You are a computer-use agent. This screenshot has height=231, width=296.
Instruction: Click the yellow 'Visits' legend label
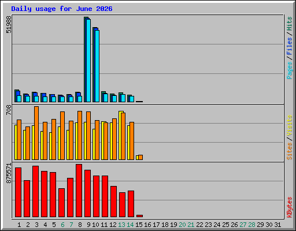[x=290, y=126]
